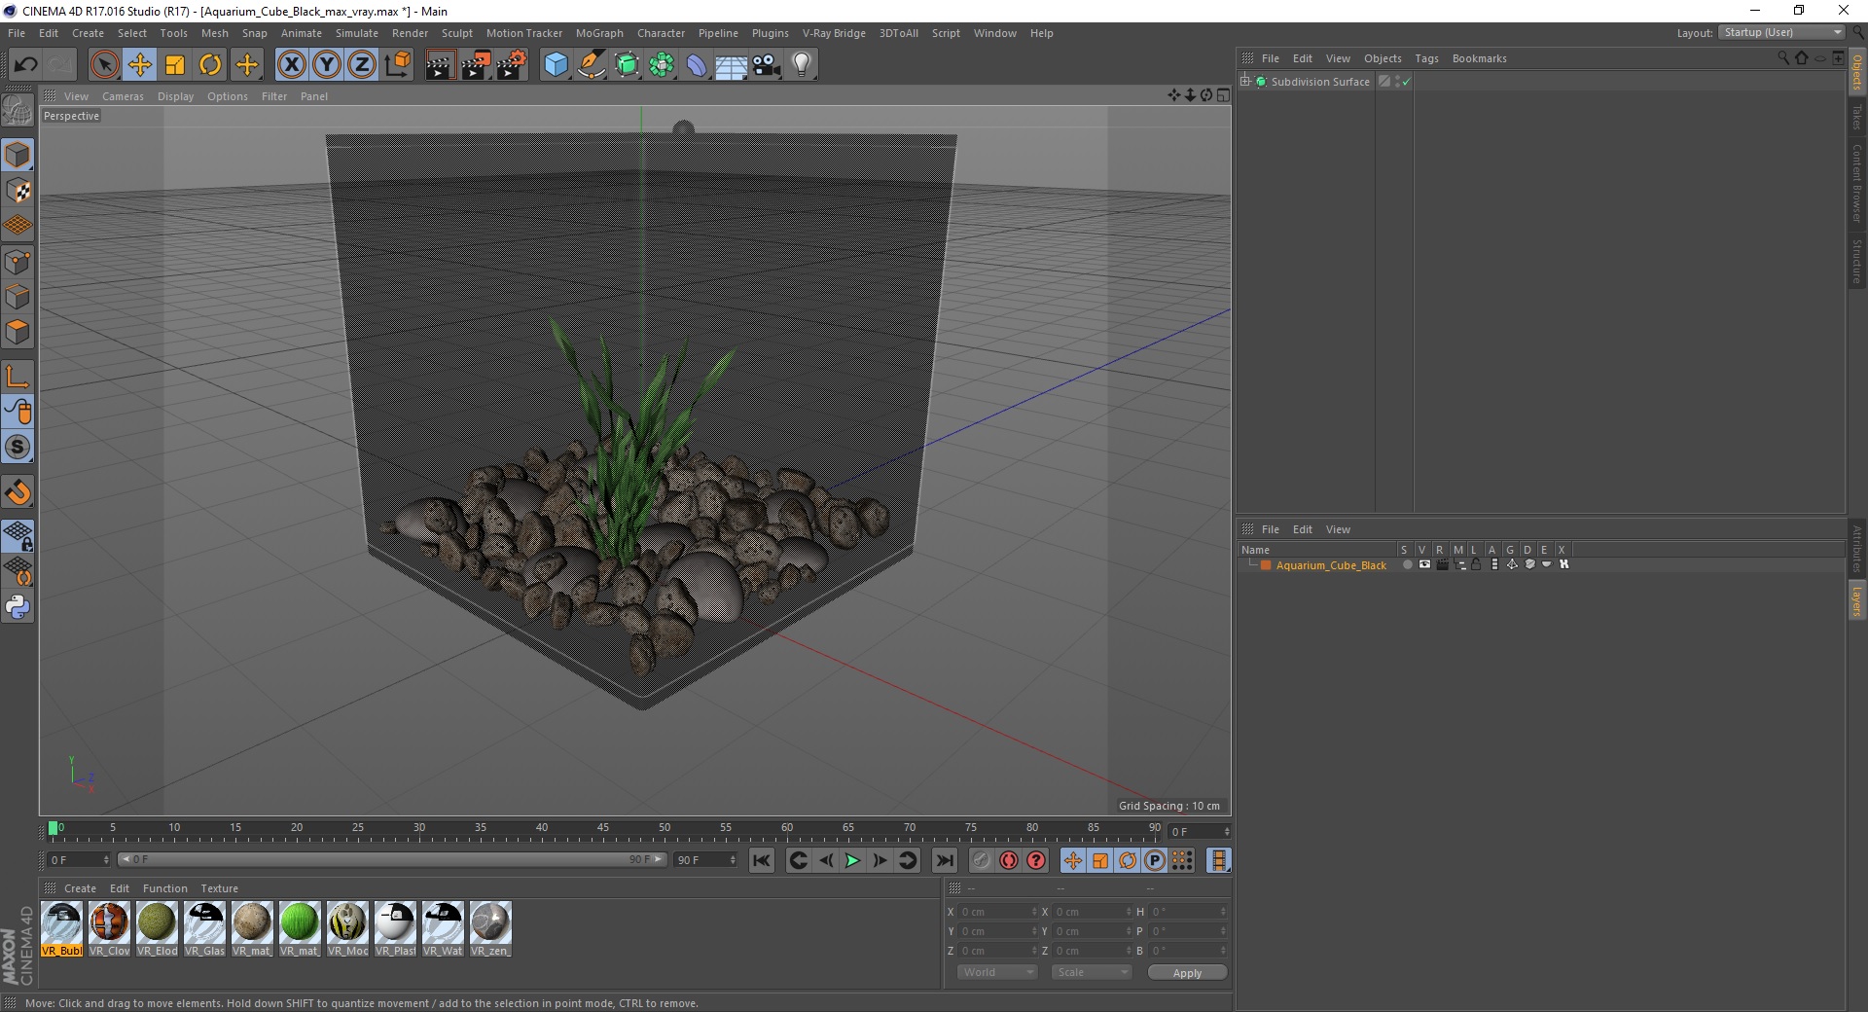Switch to Edges mode
Viewport: 1868px width, 1012px height.
click(18, 297)
